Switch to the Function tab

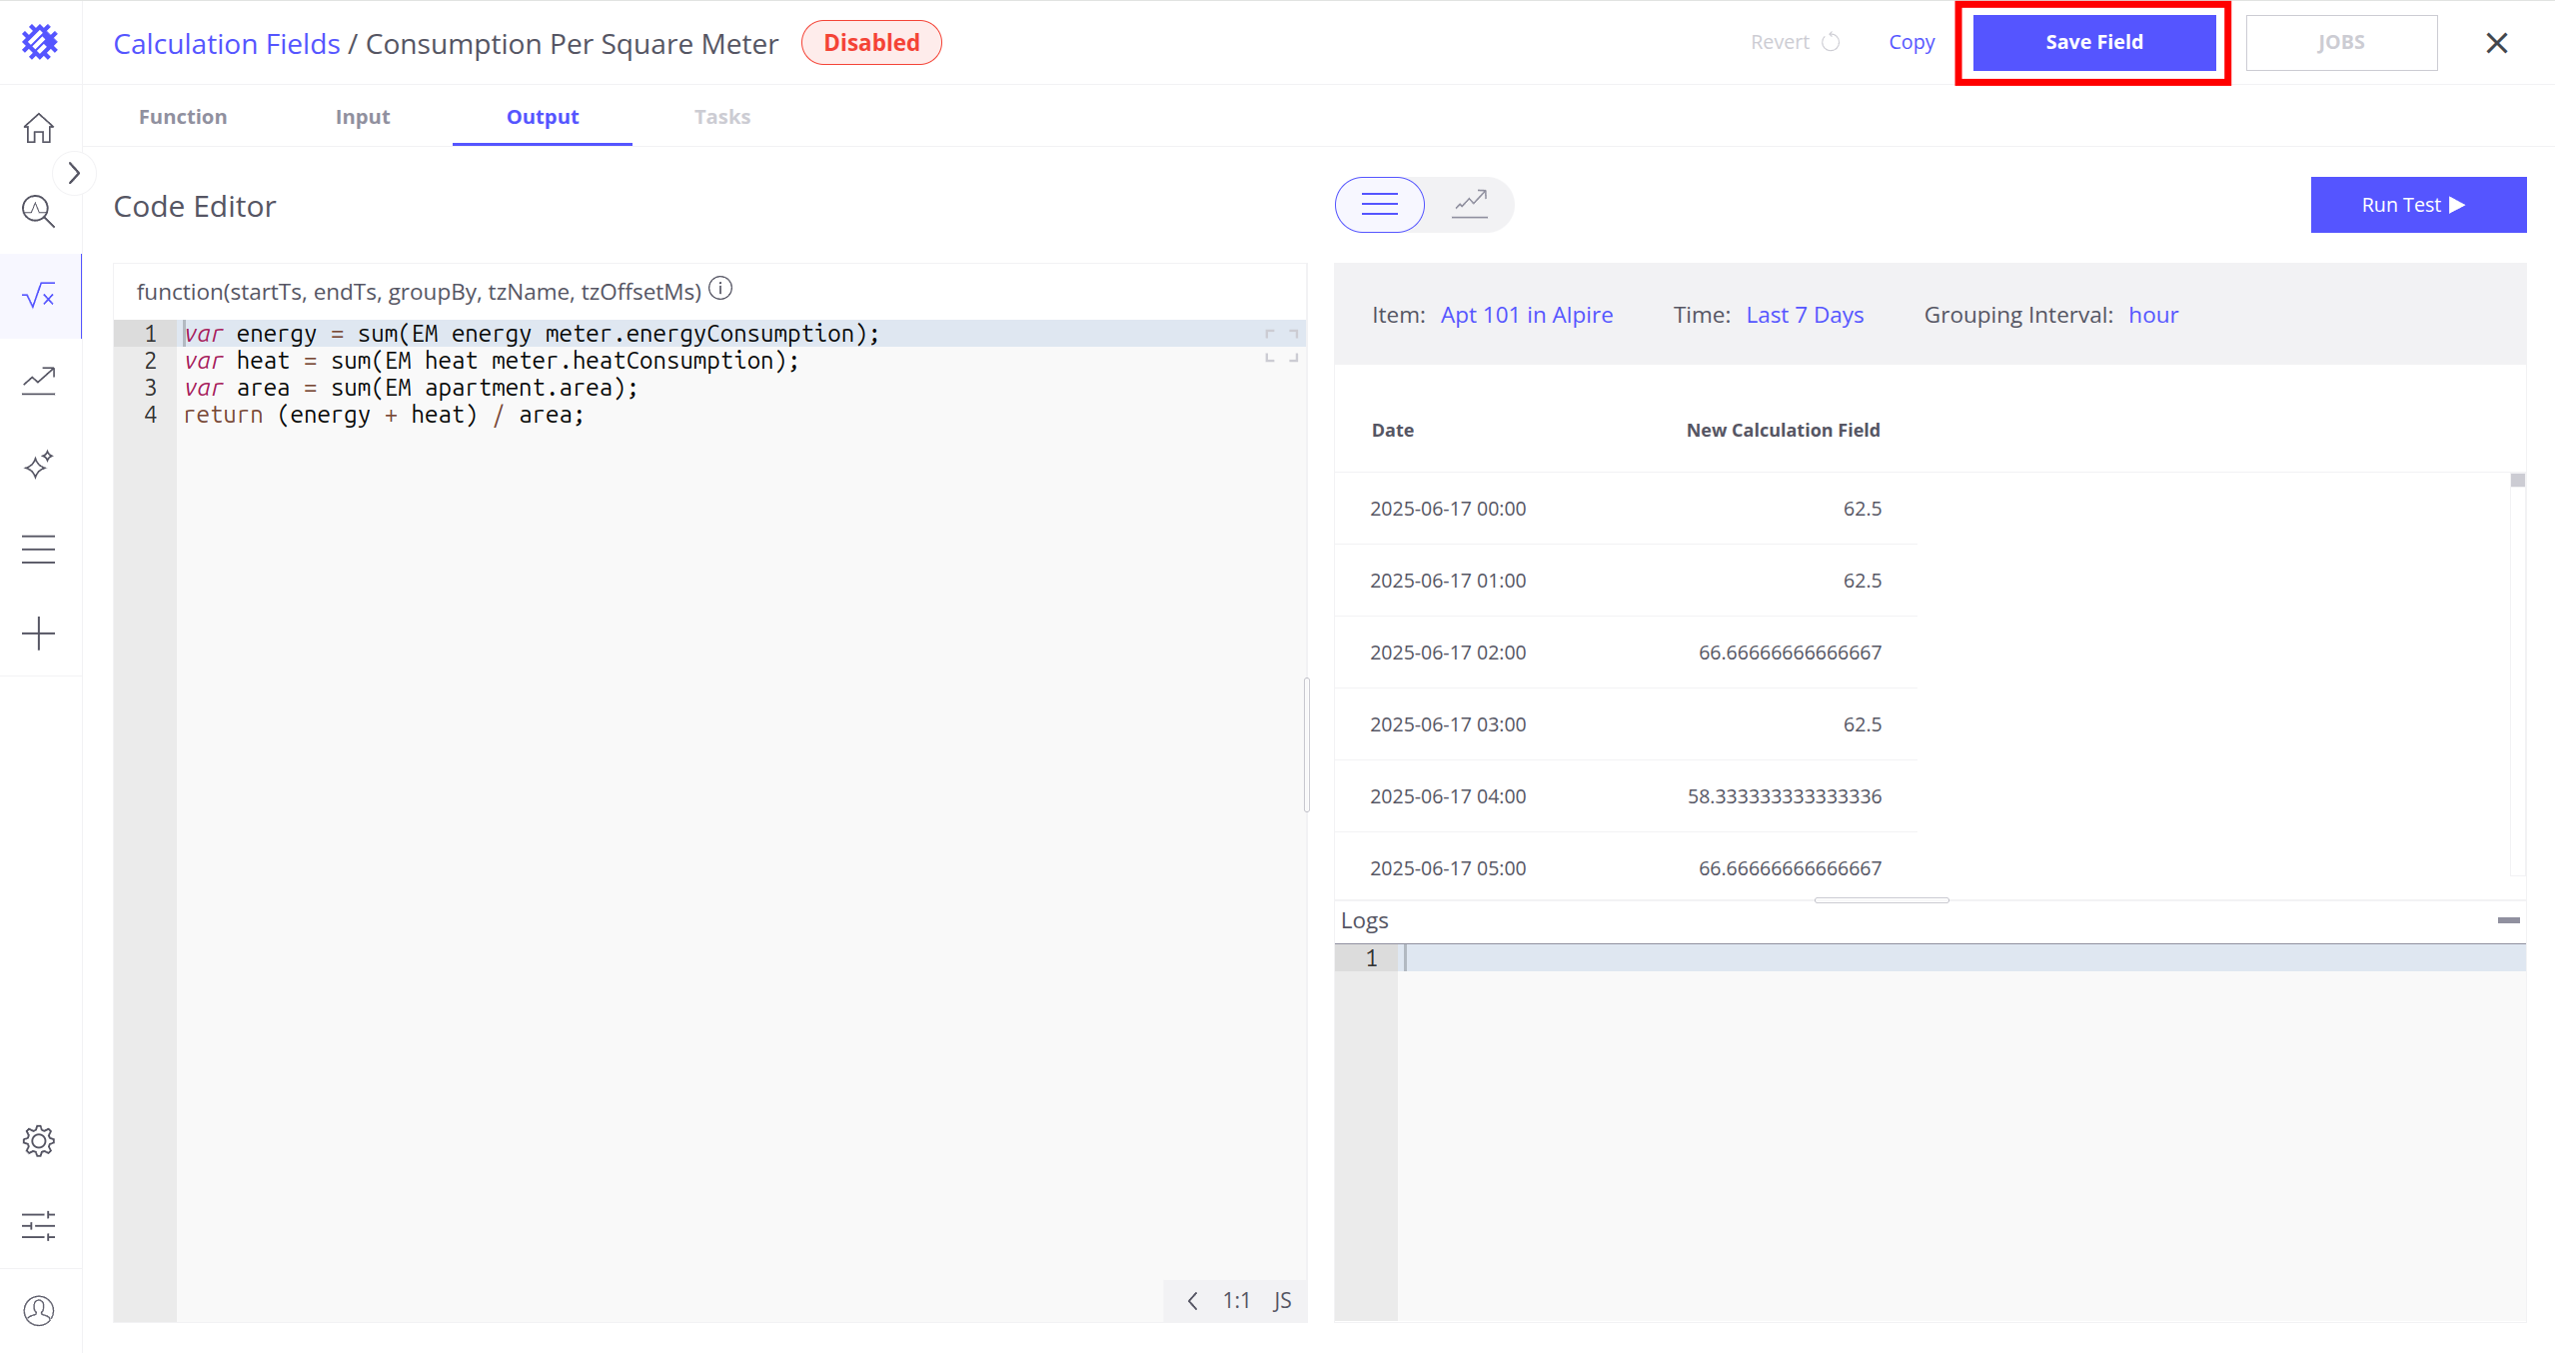(x=183, y=117)
